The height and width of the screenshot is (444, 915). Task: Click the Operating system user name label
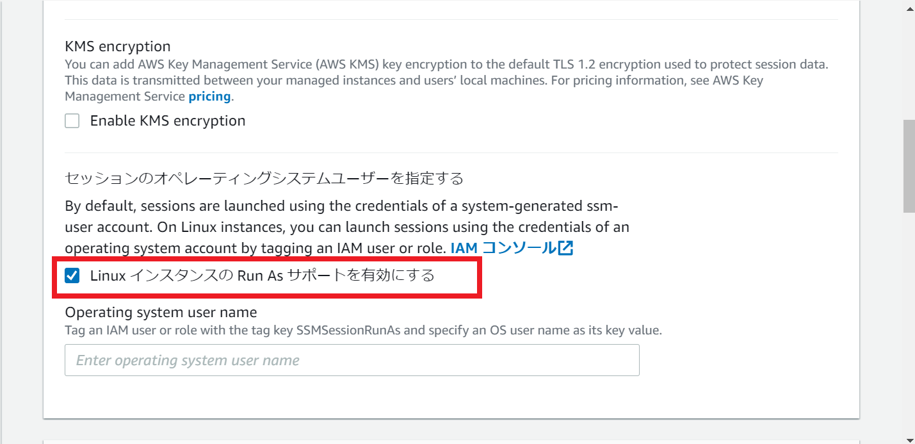pos(160,312)
